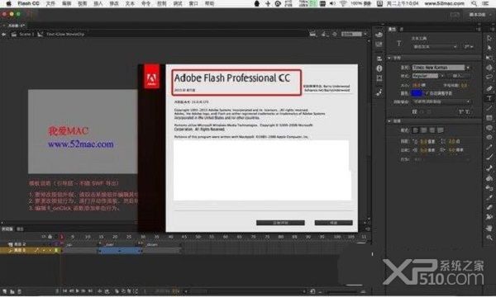Click the Edit Scene icon in edit bar
This screenshot has width=496, height=297.
coord(312,34)
